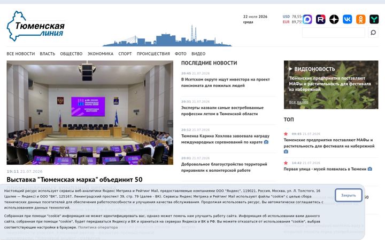
Task: Go to the ОБЩЕСТВО section
Action: coord(71,54)
